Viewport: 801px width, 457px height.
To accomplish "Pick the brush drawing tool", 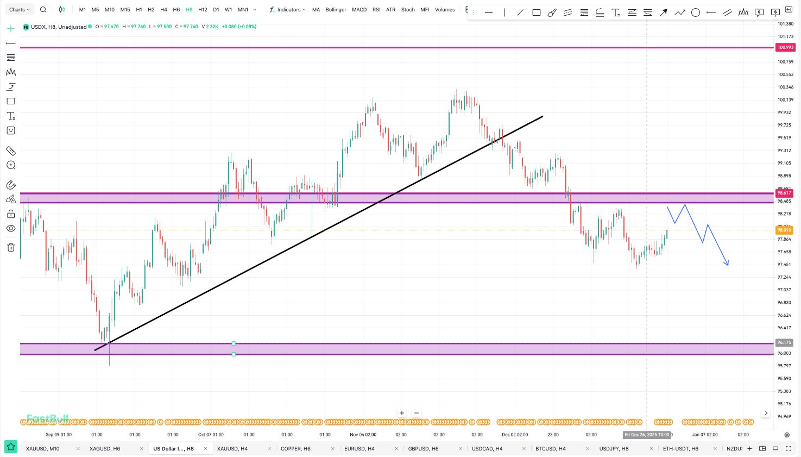I will pyautogui.click(x=552, y=12).
